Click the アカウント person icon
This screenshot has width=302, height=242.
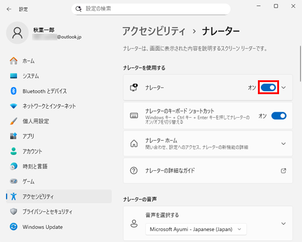(x=13, y=151)
